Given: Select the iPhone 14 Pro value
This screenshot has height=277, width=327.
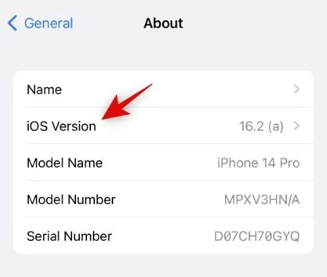Looking at the screenshot, I should pyautogui.click(x=258, y=163).
